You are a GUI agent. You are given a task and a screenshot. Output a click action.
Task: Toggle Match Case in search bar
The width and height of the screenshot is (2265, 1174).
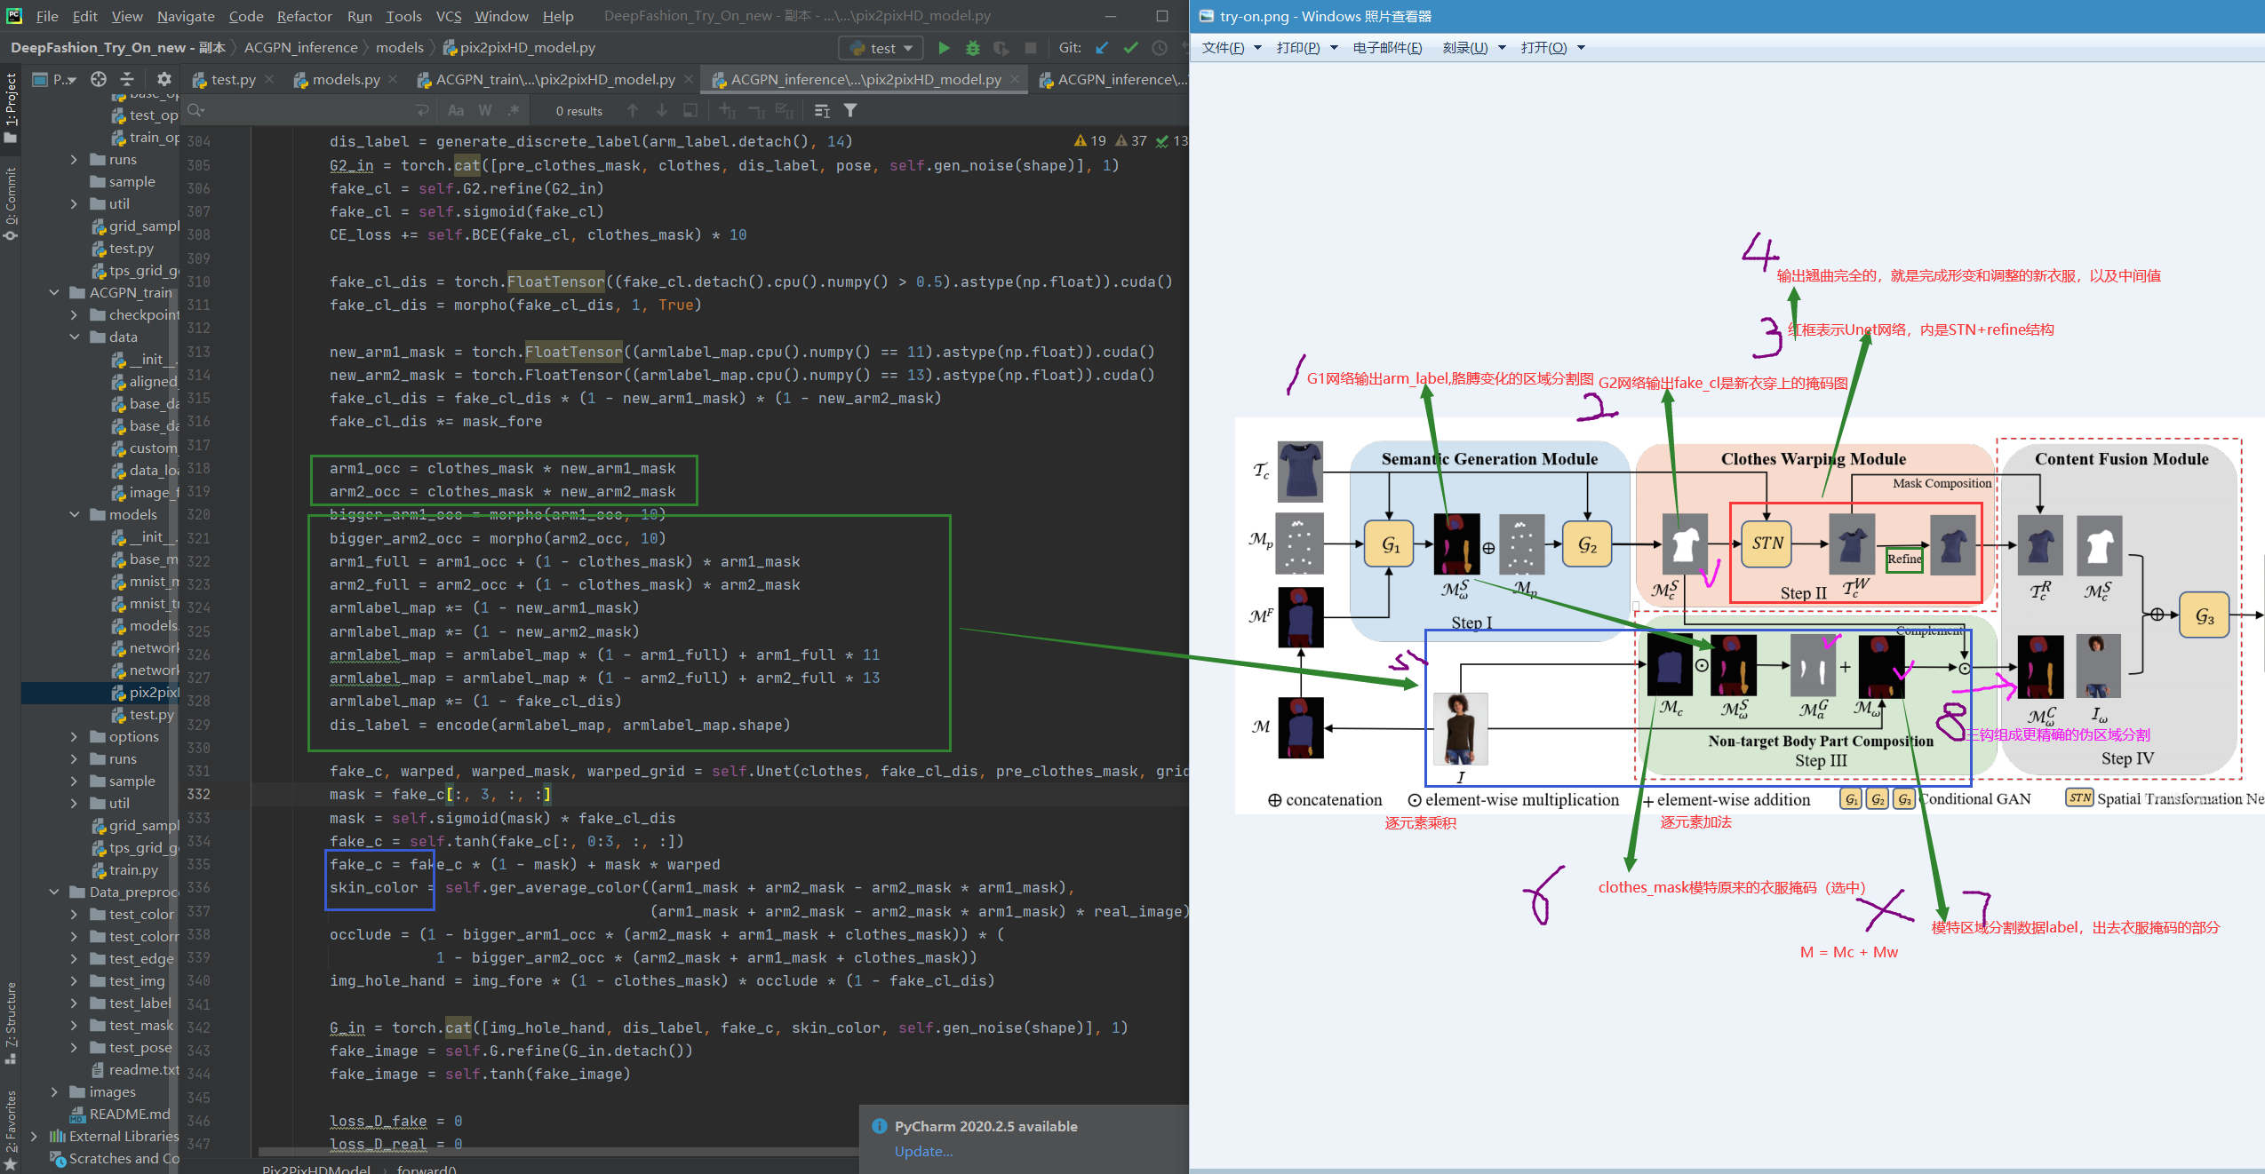456,110
